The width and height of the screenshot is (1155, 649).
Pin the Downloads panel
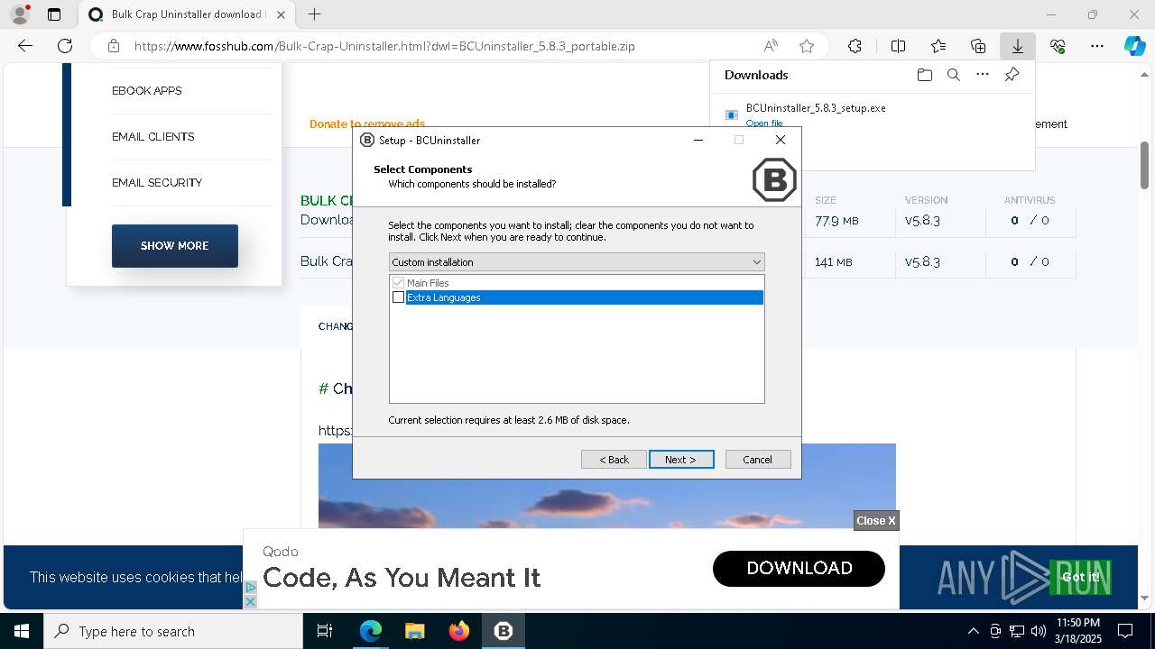point(1012,75)
